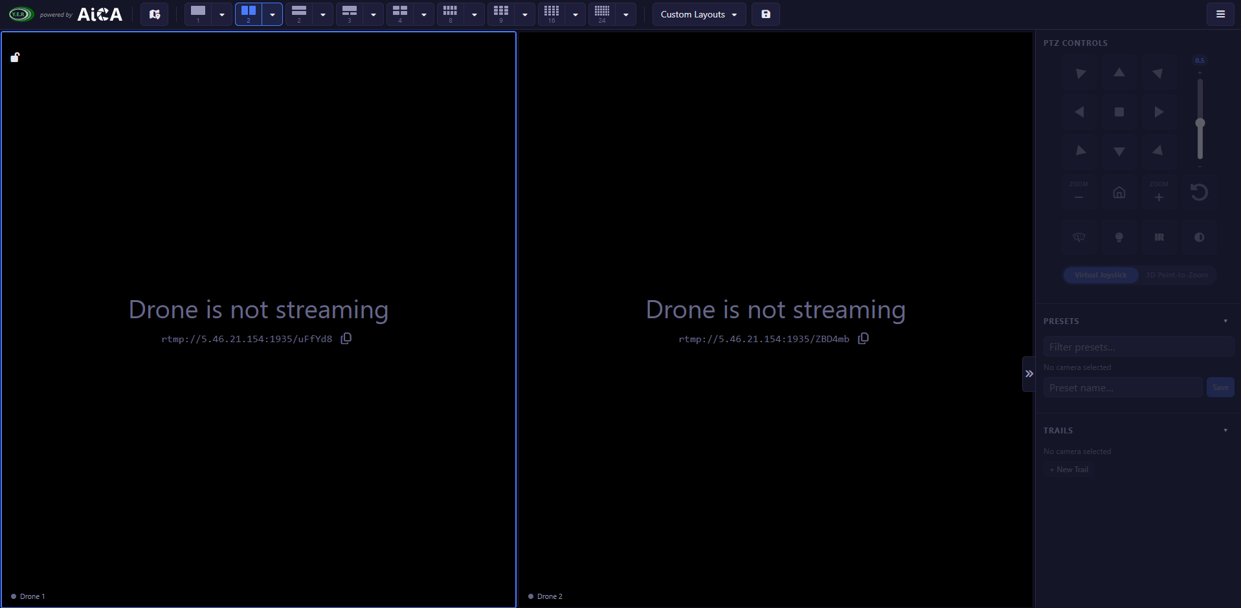Copy the Drone 1 RTMP URL

pos(346,338)
